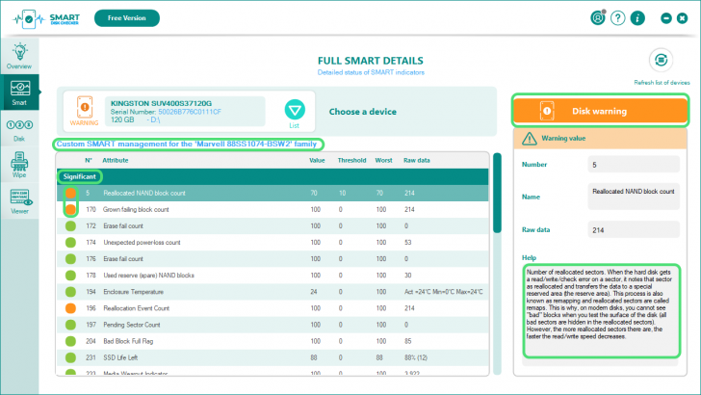Click green status dot for attribute 172
Viewport: 701px width, 395px height.
click(70, 225)
